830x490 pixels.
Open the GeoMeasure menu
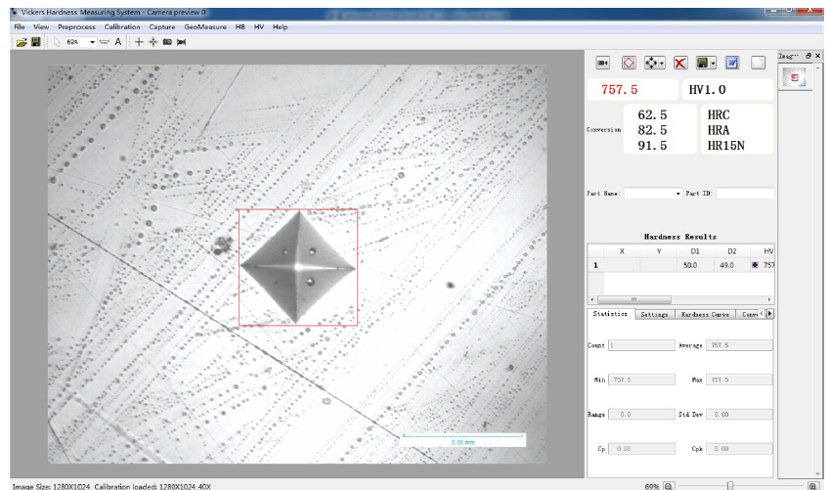pyautogui.click(x=205, y=27)
